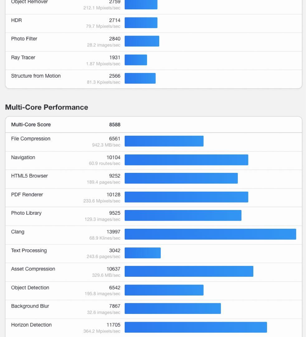Click the Object Detection score 6542

tap(115, 288)
